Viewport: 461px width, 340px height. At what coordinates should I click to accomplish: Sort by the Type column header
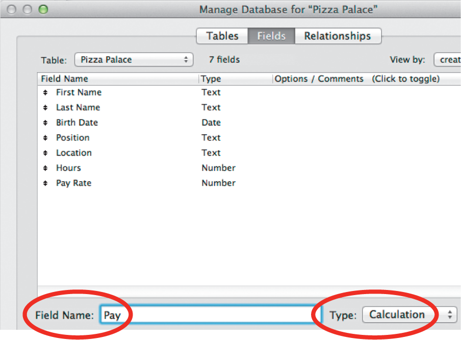[x=236, y=79]
